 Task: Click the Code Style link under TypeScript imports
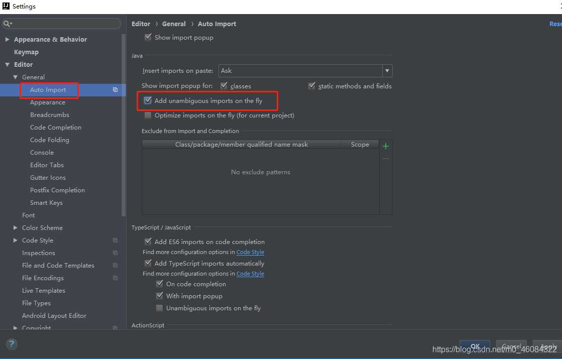(250, 273)
